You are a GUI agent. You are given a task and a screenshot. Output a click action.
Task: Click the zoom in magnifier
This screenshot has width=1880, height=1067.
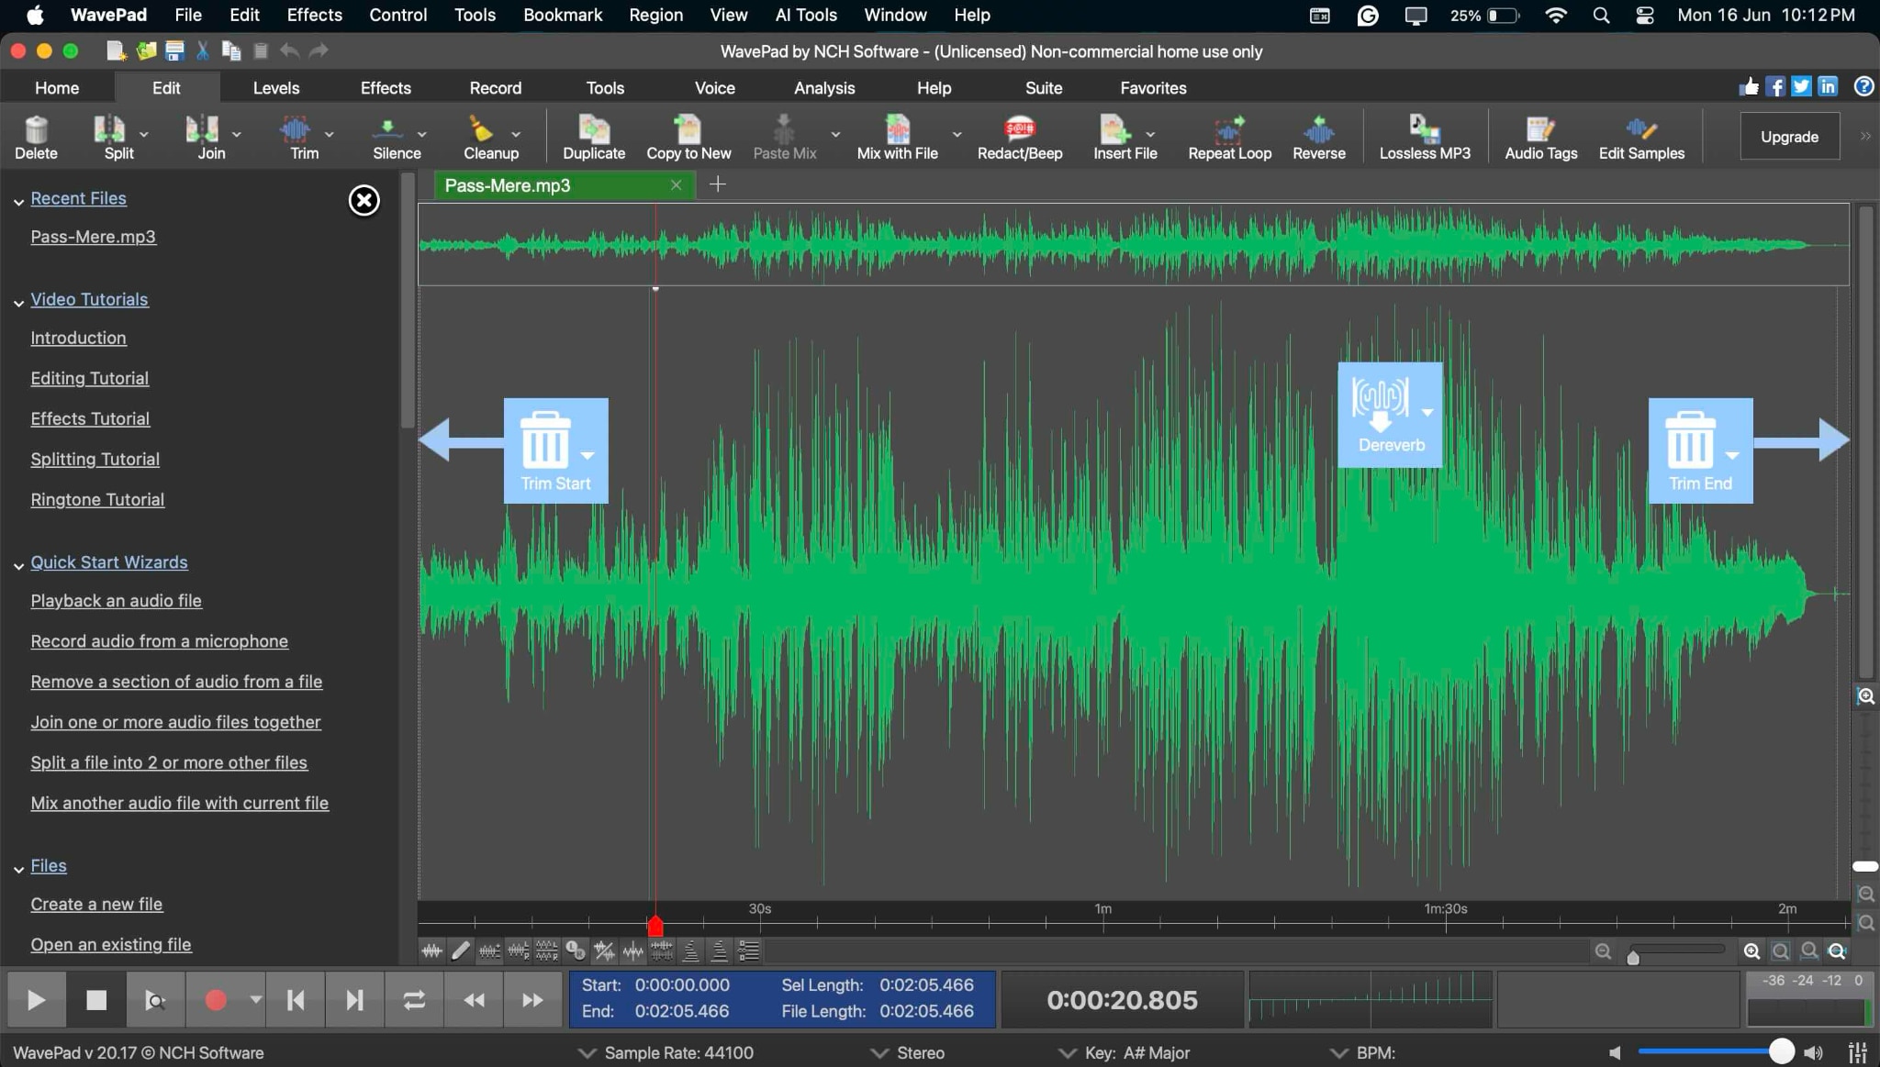1751,951
